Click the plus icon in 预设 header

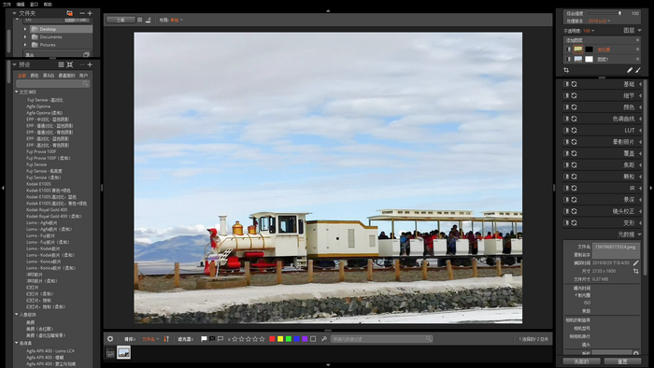click(90, 64)
